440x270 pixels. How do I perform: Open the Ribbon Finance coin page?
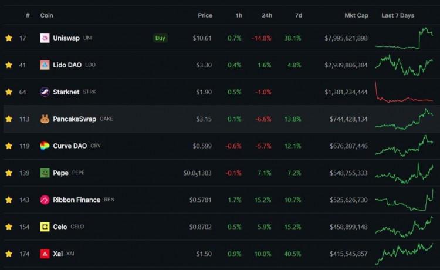[77, 200]
